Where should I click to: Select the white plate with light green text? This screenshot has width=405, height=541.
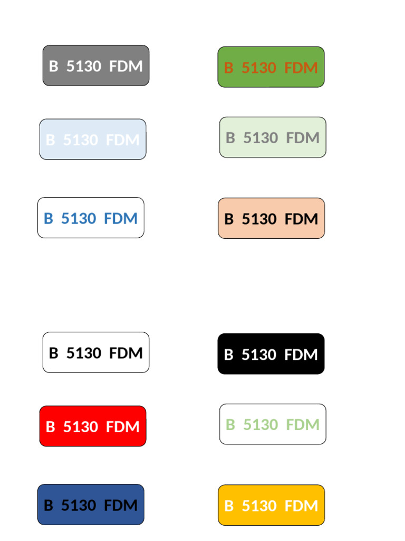pos(273,424)
